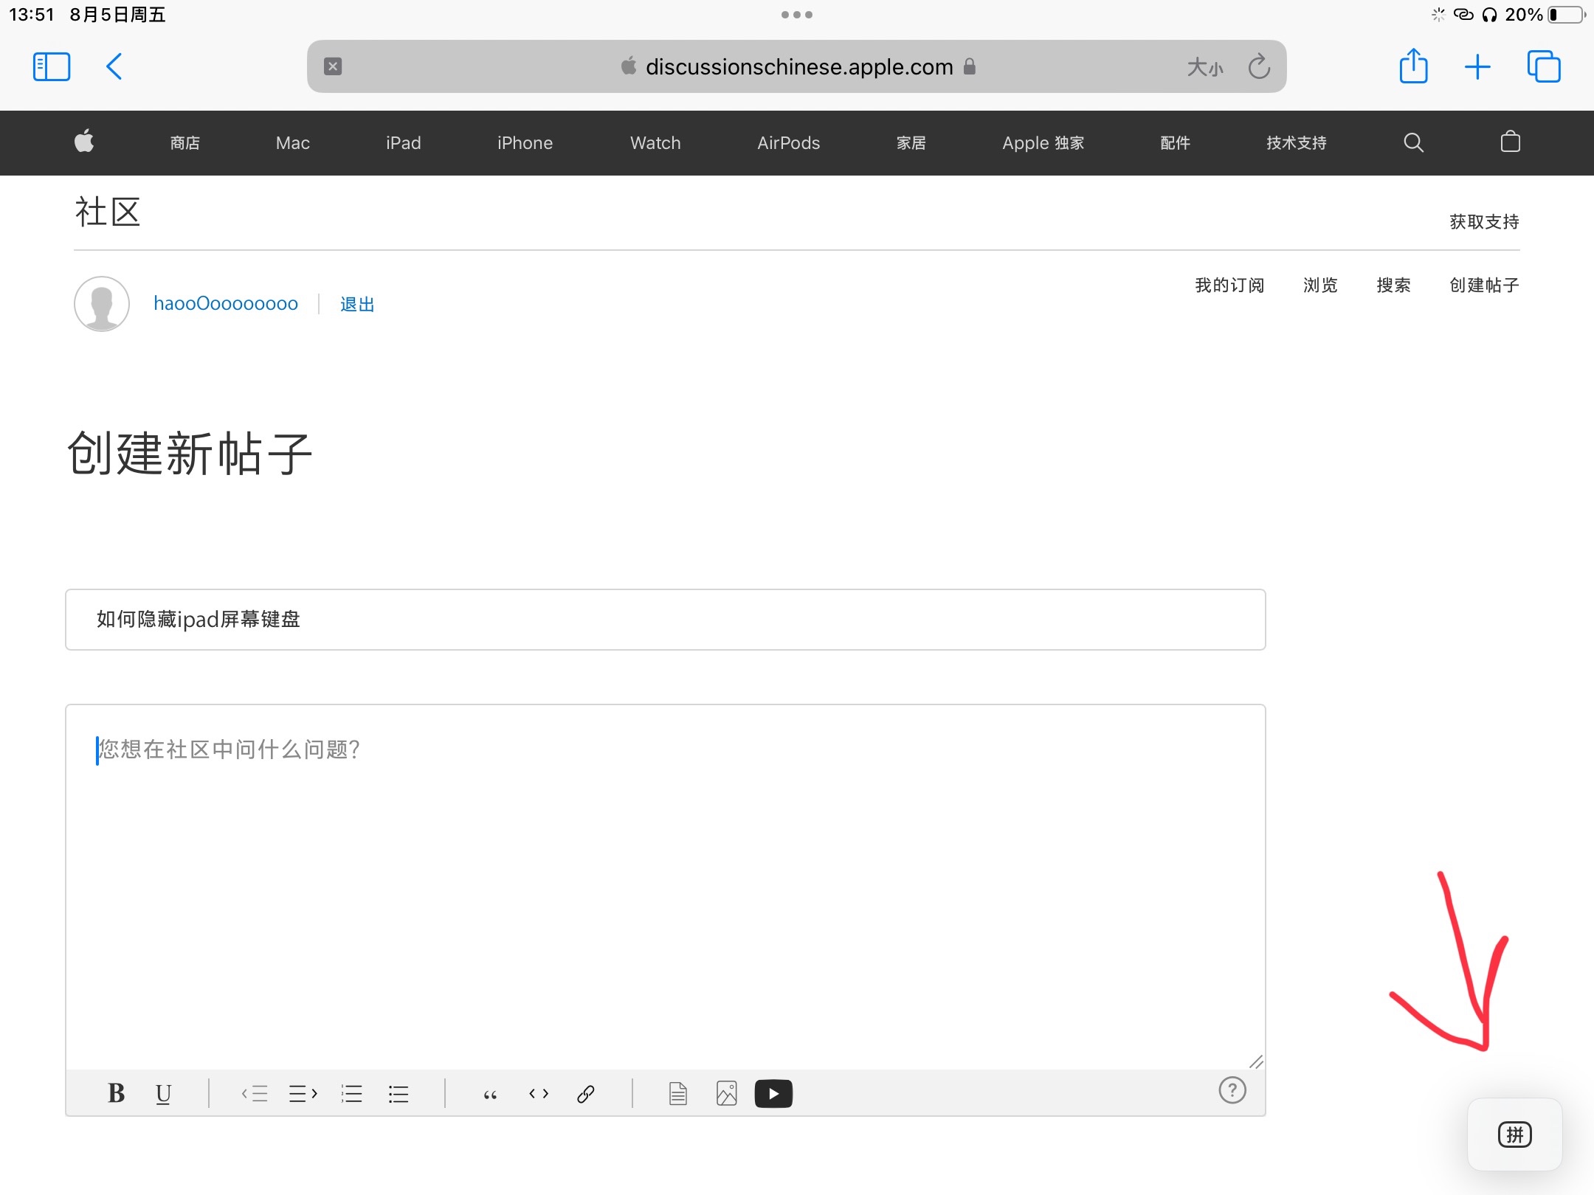Insert a numbered list
The width and height of the screenshot is (1594, 1195).
tap(351, 1093)
